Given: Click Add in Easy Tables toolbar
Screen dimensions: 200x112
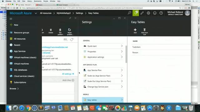Looking at the screenshot, I should click(x=135, y=31).
